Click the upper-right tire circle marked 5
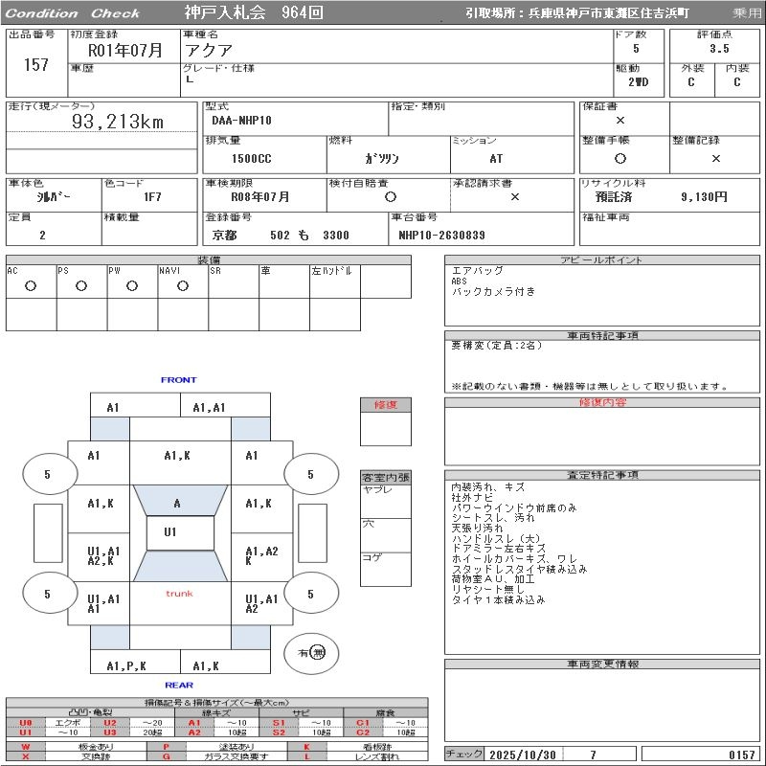Screen dimensions: 766x766 pyautogui.click(x=310, y=474)
